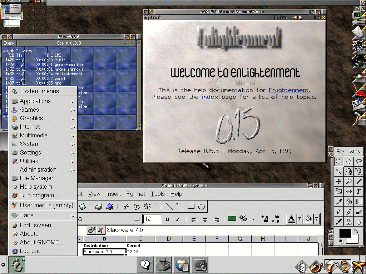Select the ellipse drawing tool in Gnumeric
The height and width of the screenshot is (274, 366).
[202, 207]
